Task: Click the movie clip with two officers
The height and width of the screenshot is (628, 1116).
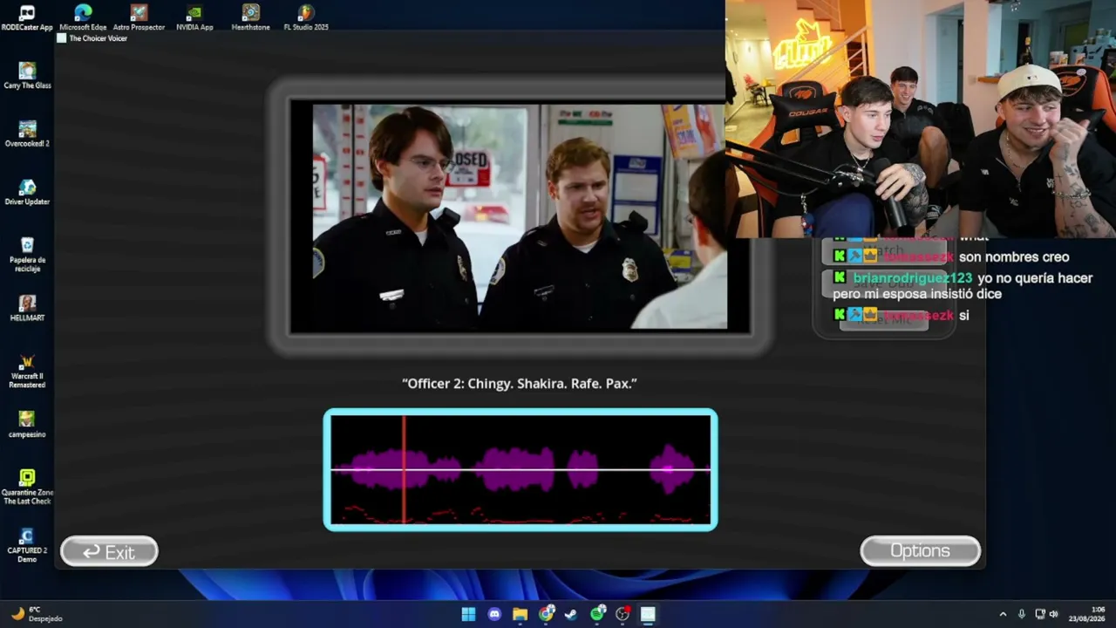Action: pos(520,216)
